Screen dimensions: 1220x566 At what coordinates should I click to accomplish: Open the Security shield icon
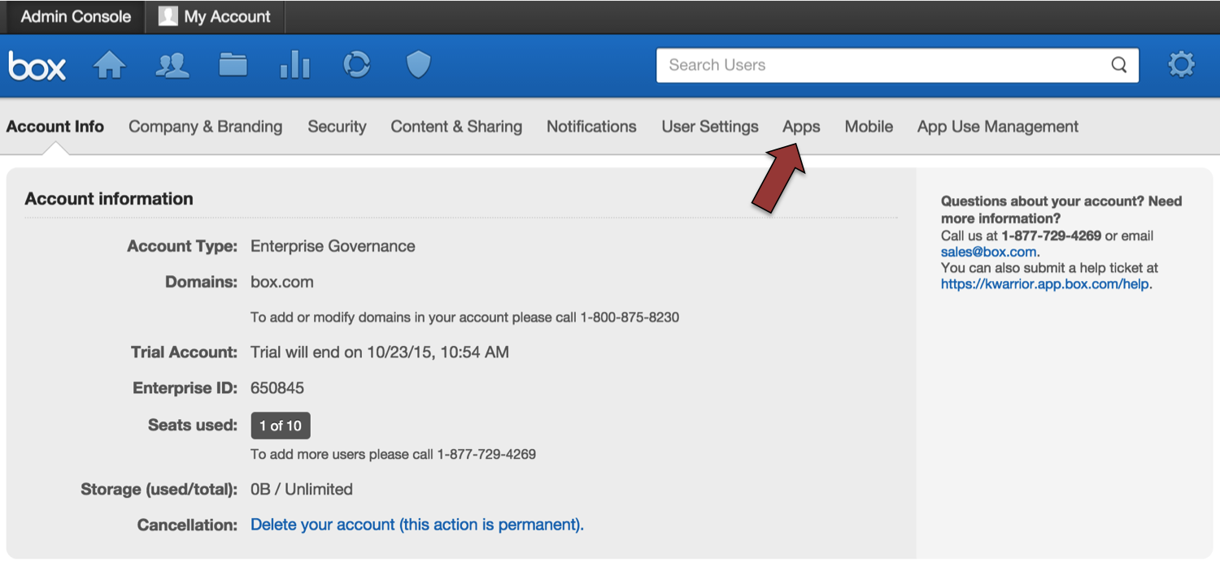tap(418, 65)
